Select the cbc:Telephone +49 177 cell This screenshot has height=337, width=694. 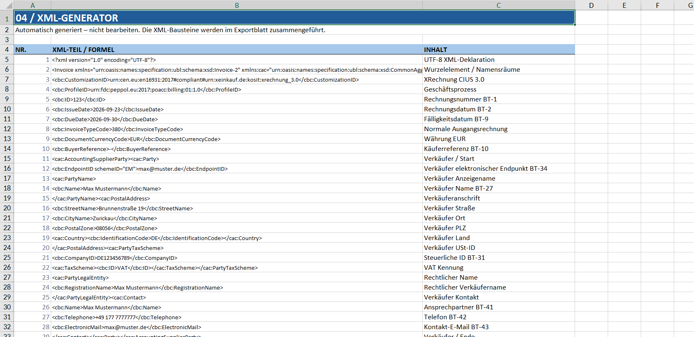[x=237, y=317]
